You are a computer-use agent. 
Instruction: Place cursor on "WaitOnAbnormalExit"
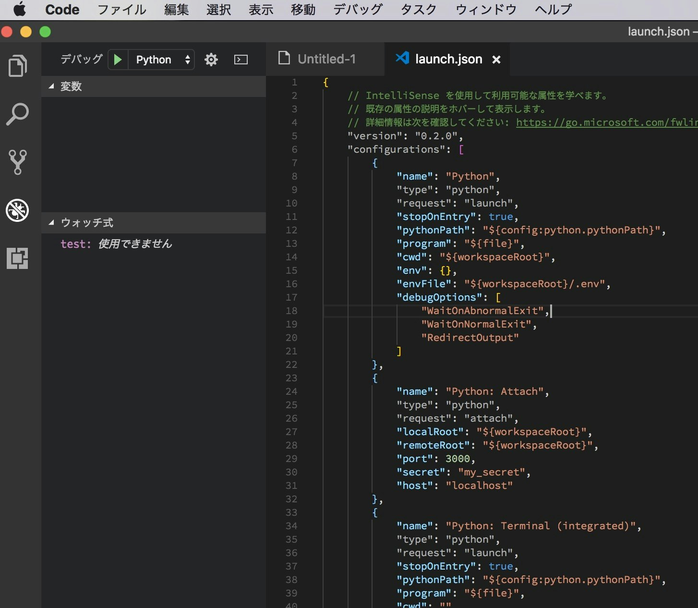(482, 311)
